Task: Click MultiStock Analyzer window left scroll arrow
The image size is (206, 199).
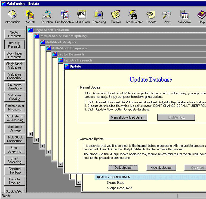Action: point(42,146)
